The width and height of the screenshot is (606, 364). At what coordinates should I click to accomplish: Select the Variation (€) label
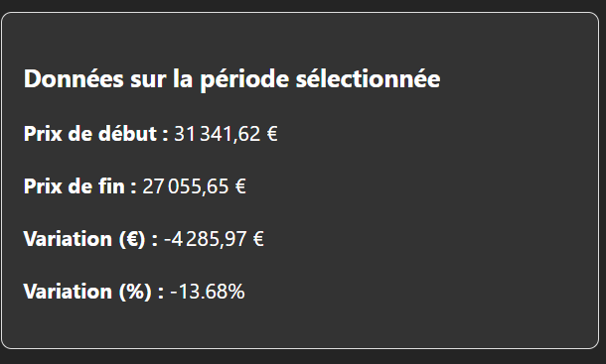click(90, 239)
